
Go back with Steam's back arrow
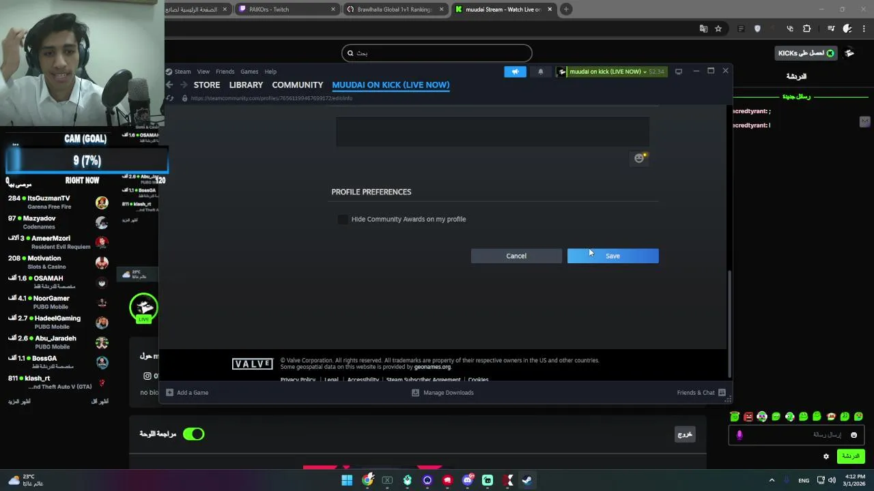[x=170, y=85]
